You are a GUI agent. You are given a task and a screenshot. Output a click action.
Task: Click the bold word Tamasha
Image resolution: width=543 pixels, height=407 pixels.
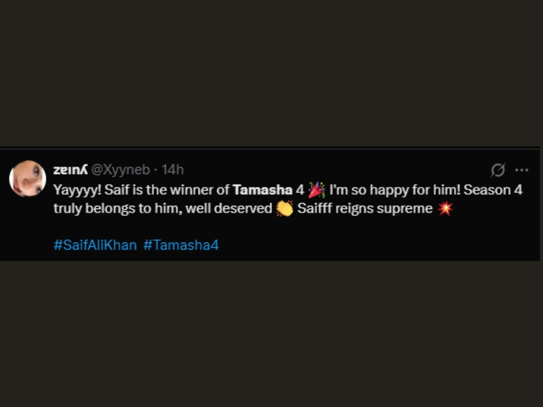coord(262,190)
